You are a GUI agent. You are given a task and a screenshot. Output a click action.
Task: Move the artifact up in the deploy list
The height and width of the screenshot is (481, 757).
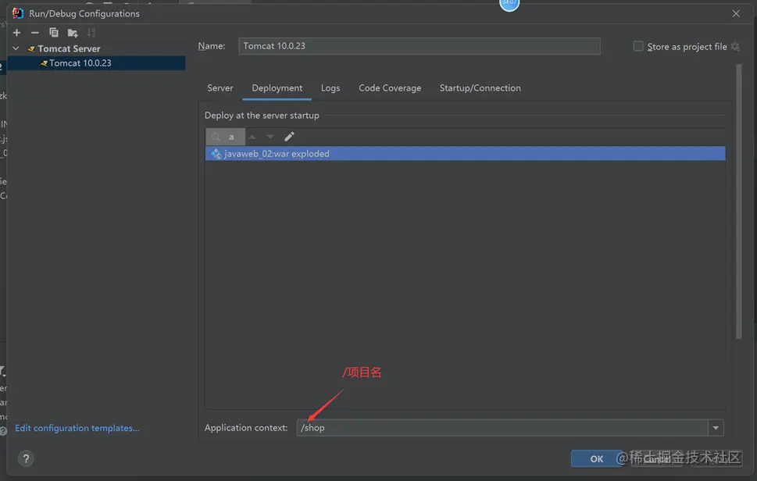coord(252,137)
